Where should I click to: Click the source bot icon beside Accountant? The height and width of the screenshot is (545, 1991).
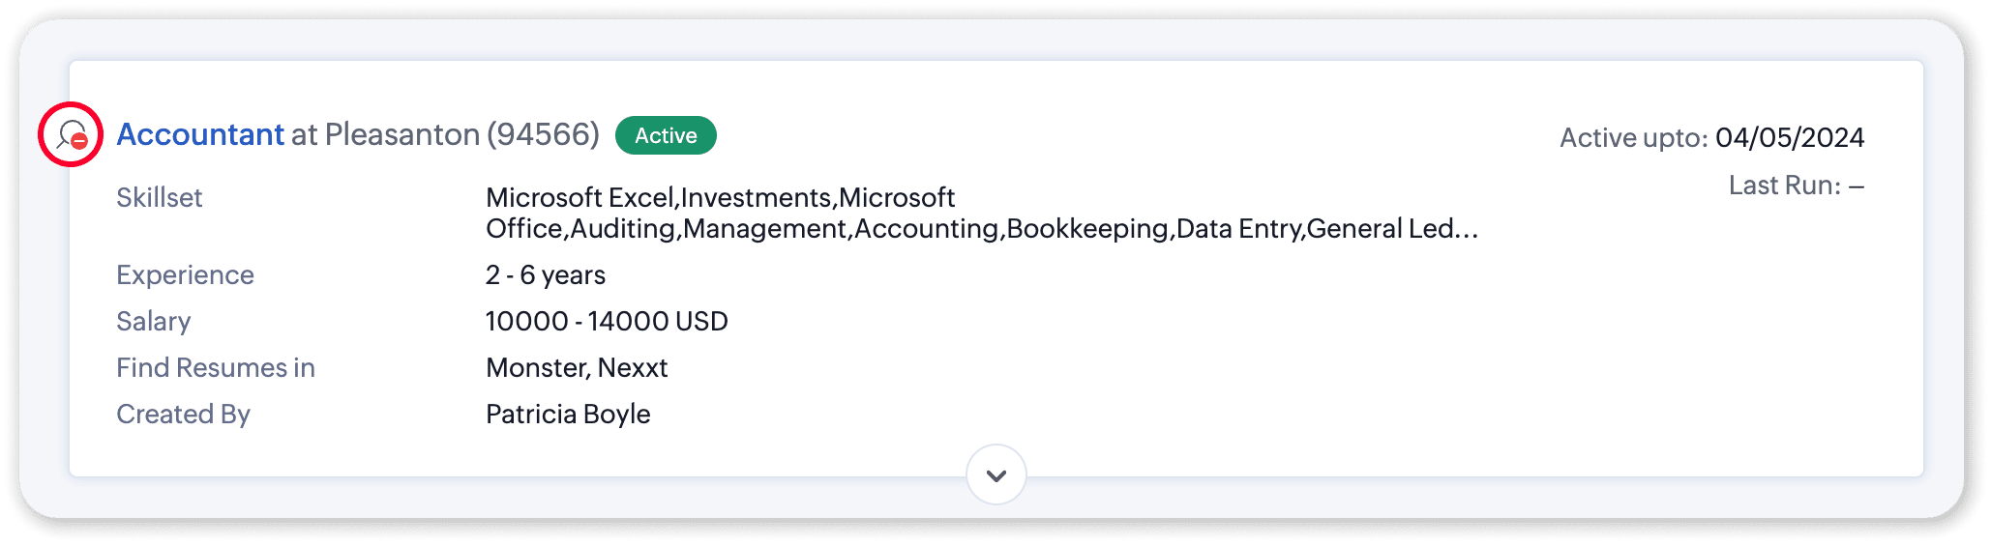72,134
